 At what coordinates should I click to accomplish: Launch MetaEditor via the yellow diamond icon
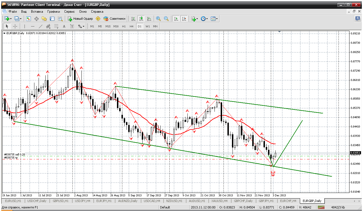tap(98, 19)
